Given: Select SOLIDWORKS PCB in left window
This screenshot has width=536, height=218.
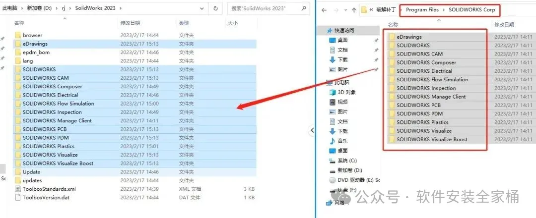Looking at the screenshot, I should coord(135,129).
